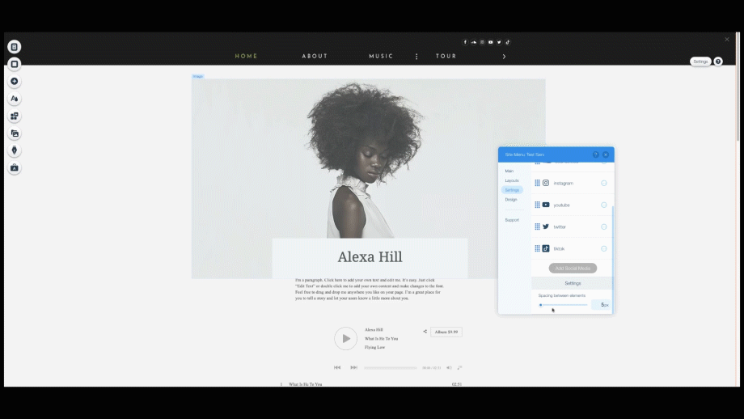
Task: Expand the nav menu using right chevron
Action: coord(504,57)
